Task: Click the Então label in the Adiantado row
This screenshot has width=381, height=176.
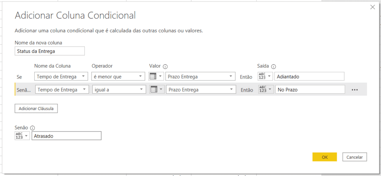Action: point(246,77)
